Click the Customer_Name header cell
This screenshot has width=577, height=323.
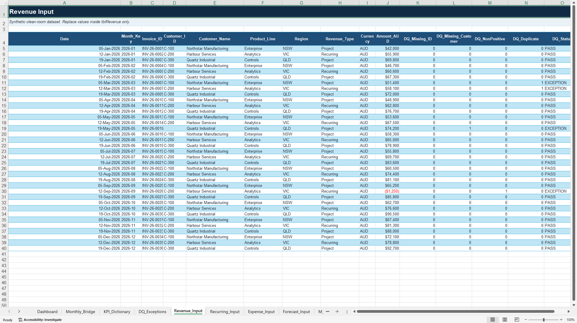click(215, 39)
